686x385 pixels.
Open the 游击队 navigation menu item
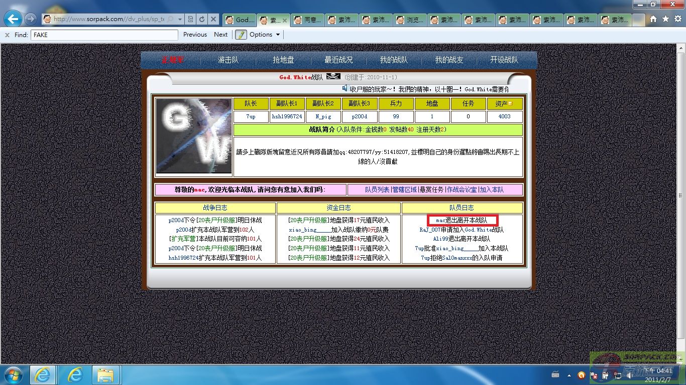pyautogui.click(x=228, y=60)
